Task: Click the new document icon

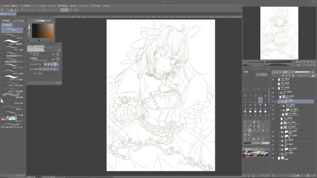Action: [x=7, y=10]
